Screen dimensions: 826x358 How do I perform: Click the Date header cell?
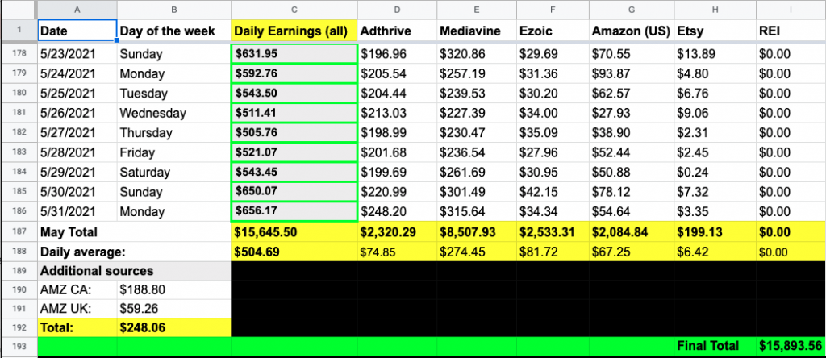click(x=77, y=31)
